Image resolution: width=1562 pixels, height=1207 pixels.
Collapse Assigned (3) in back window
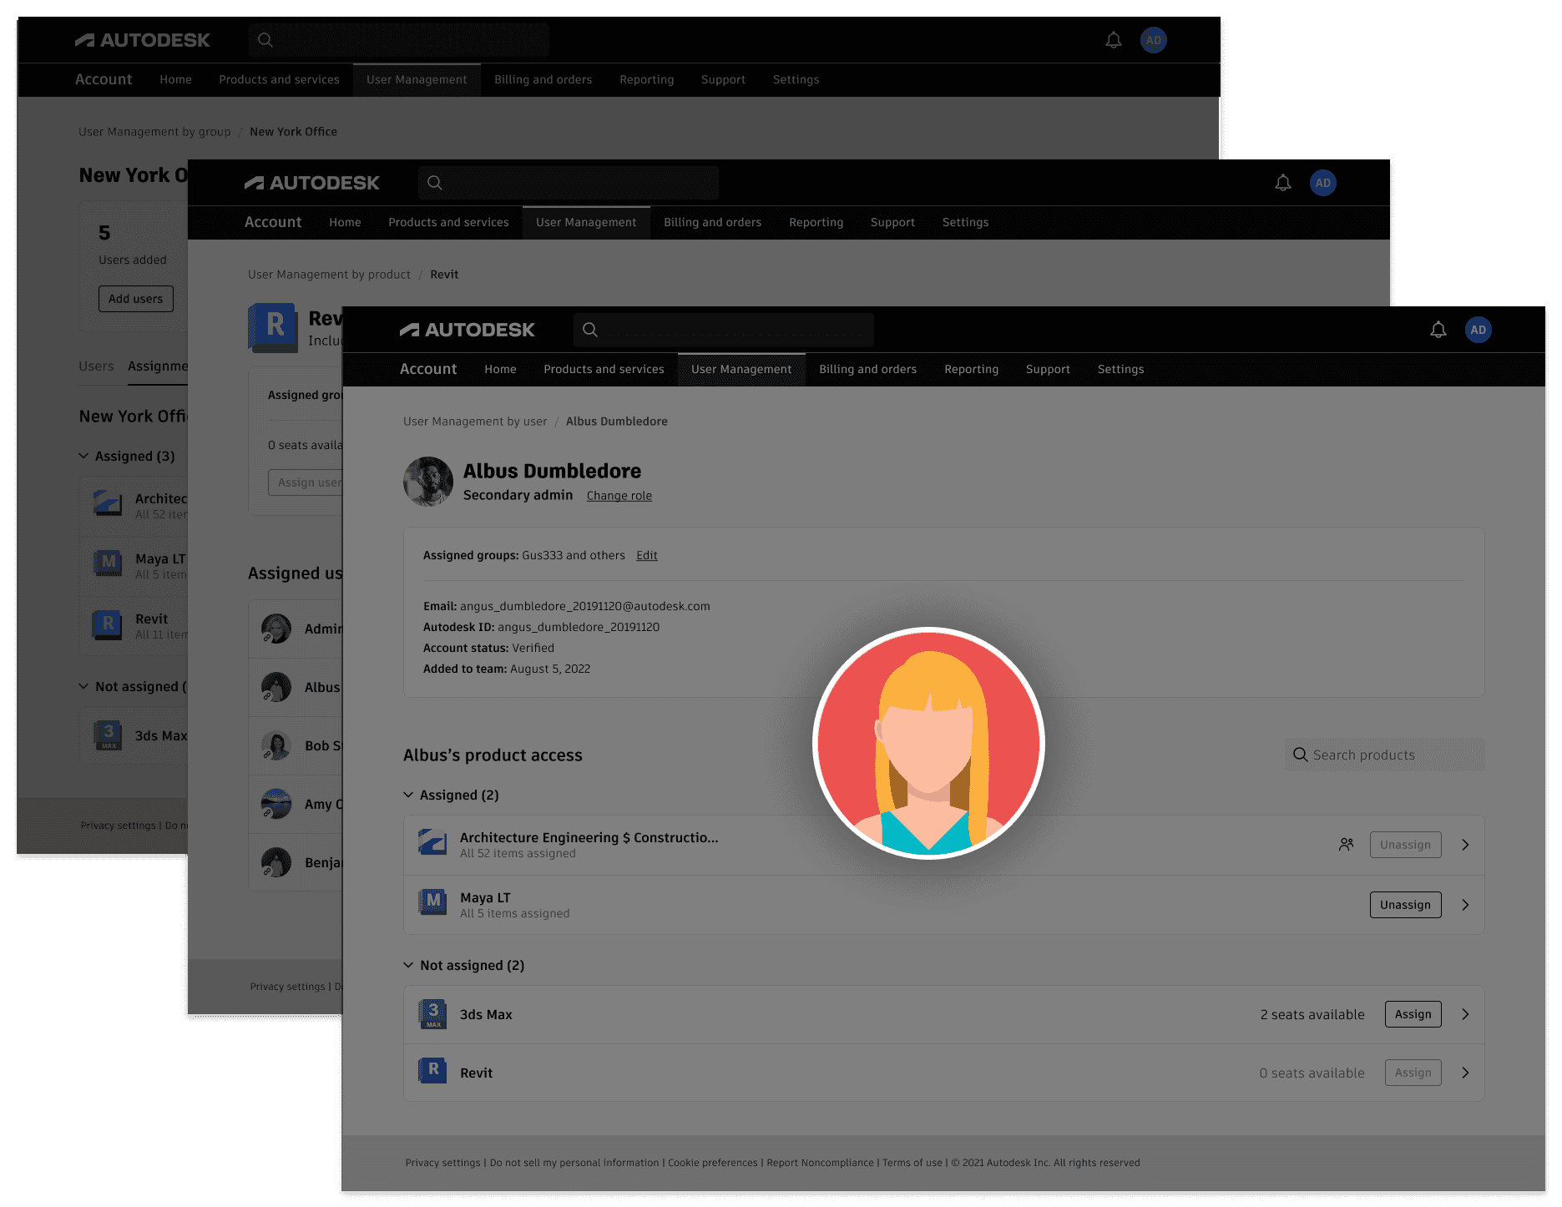pyautogui.click(x=83, y=456)
